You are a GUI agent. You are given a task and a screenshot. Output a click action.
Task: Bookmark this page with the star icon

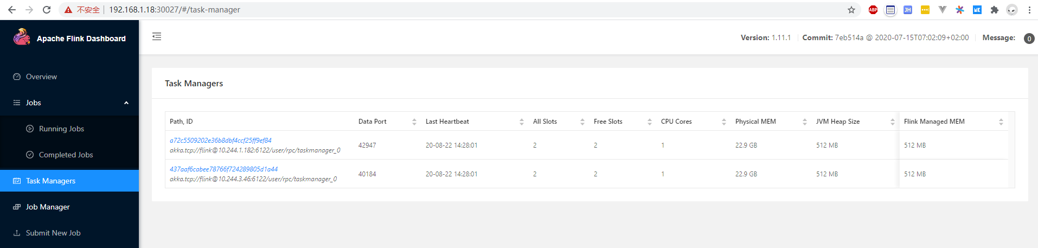(x=851, y=10)
